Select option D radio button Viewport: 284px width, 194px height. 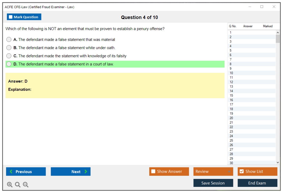point(9,64)
